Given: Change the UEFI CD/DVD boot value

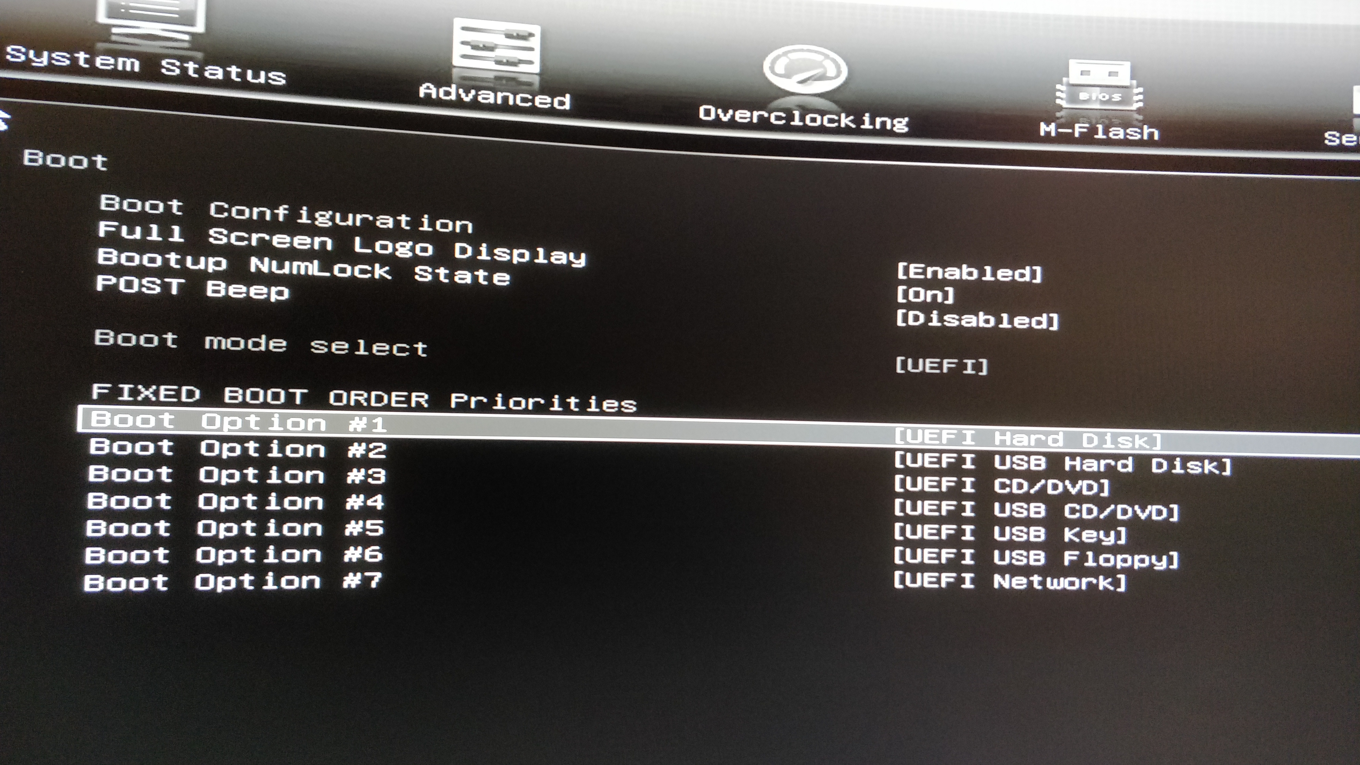Looking at the screenshot, I should pyautogui.click(x=1001, y=486).
